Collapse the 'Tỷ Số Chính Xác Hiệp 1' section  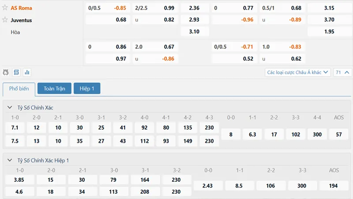10,161
